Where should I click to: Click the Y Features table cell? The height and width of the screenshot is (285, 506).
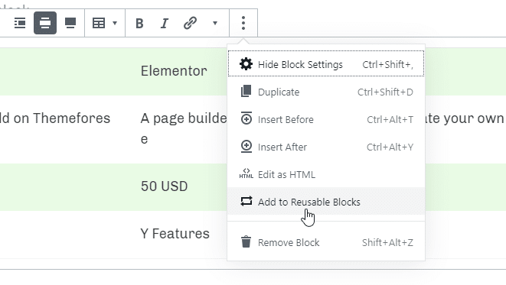(x=175, y=234)
